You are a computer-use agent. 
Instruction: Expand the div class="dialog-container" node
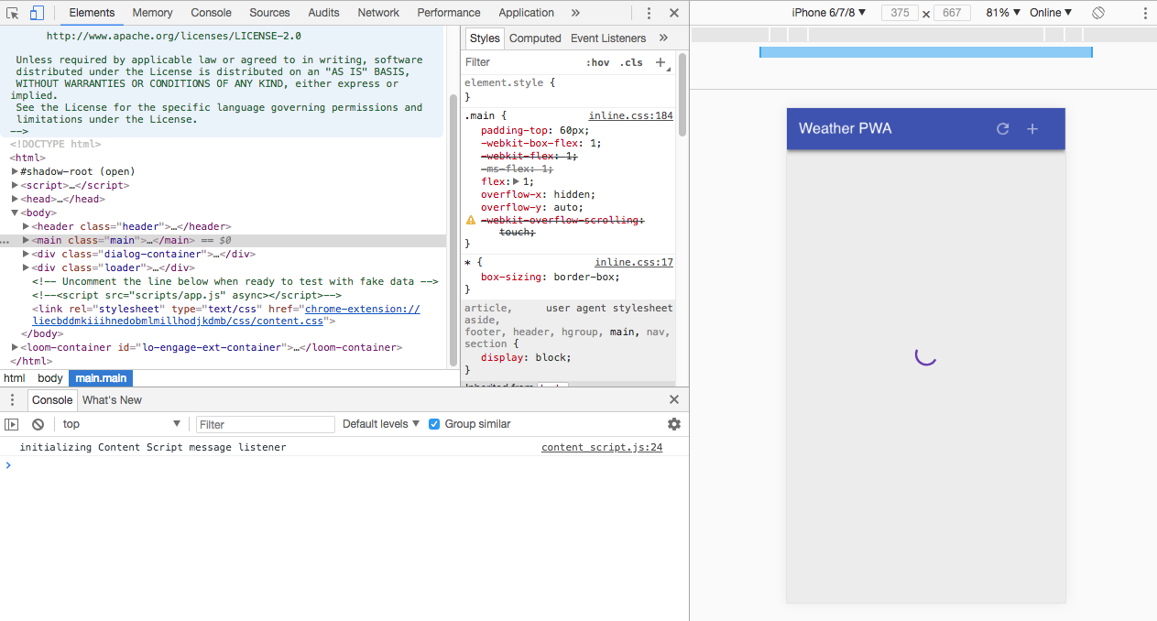click(x=26, y=254)
